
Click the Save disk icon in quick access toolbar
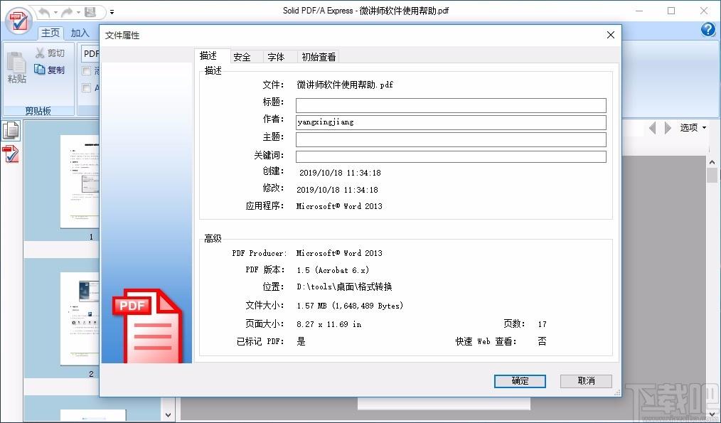(90, 12)
